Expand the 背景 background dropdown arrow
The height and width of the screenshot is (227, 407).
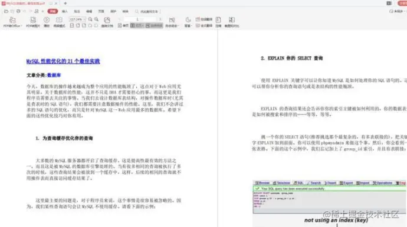tap(191, 26)
